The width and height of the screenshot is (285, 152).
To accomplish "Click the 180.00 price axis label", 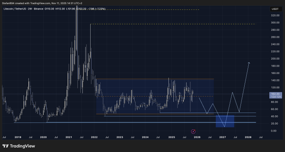I will (275, 66).
